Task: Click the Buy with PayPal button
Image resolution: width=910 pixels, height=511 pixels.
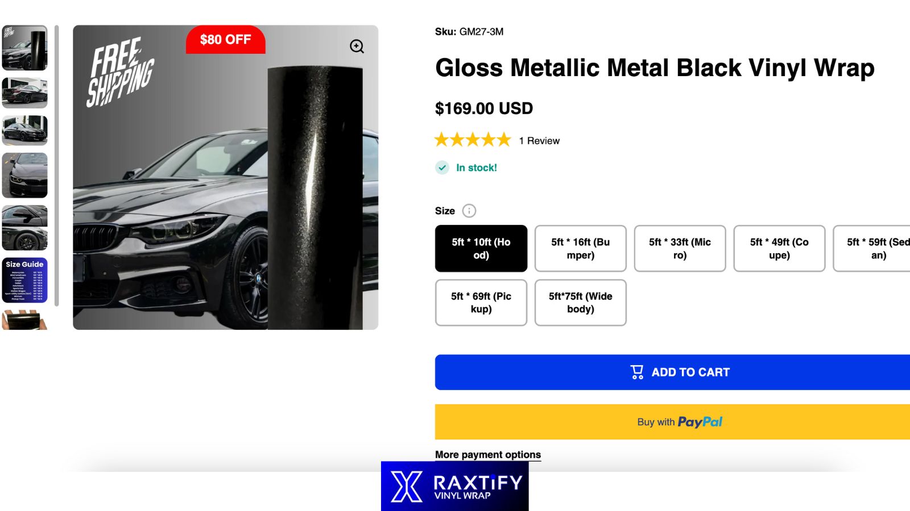Action: tap(681, 421)
